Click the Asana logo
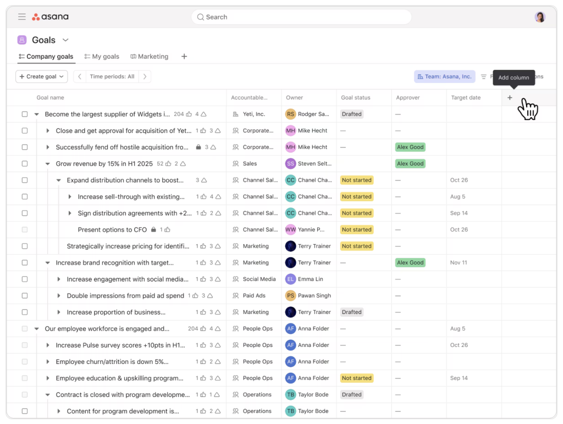The height and width of the screenshot is (424, 563). 51,17
